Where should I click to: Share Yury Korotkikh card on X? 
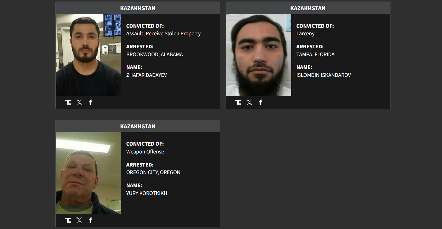pos(79,220)
